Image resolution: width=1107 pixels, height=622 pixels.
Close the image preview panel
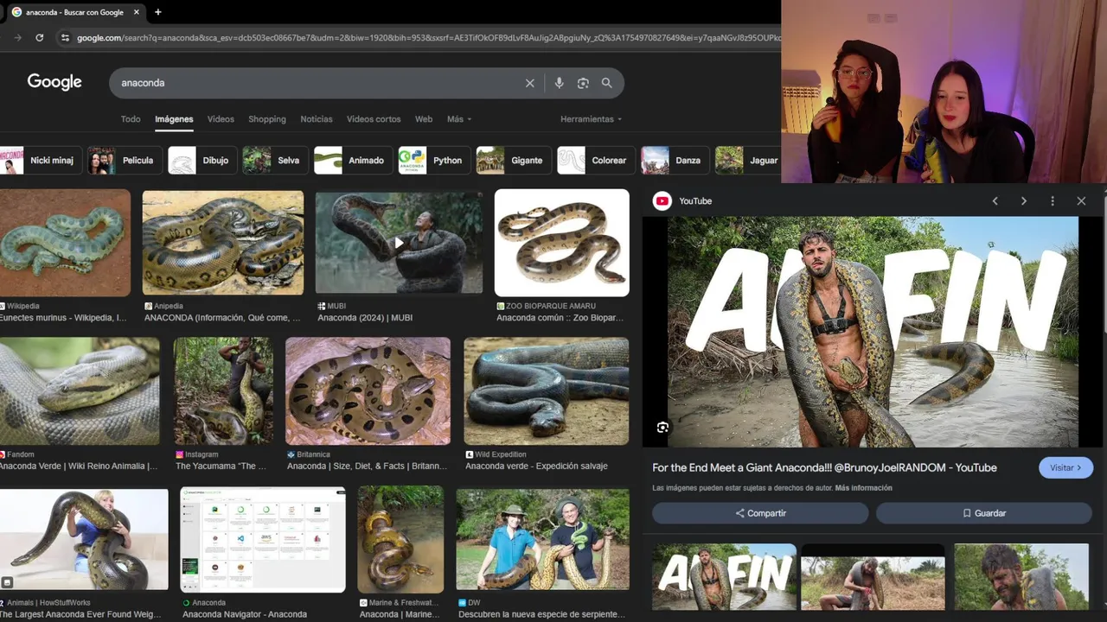(1081, 200)
